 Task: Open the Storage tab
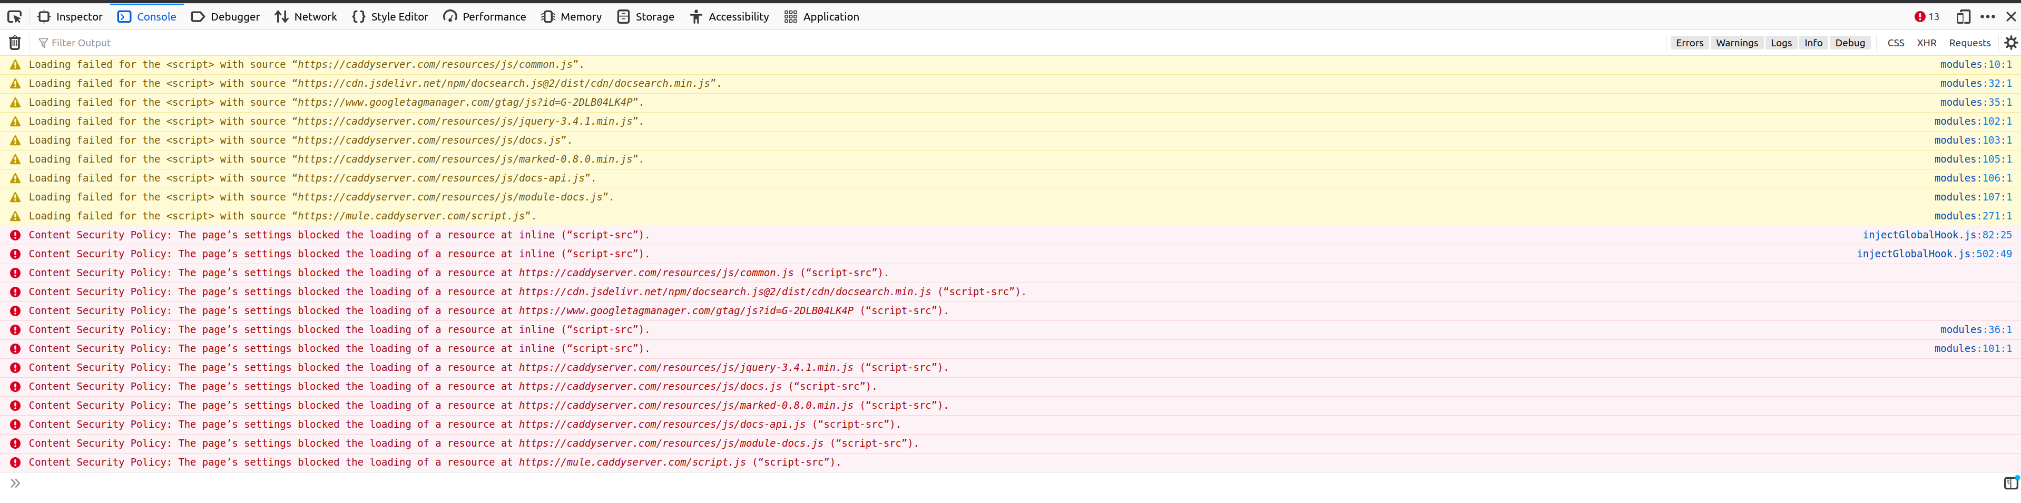tap(646, 16)
